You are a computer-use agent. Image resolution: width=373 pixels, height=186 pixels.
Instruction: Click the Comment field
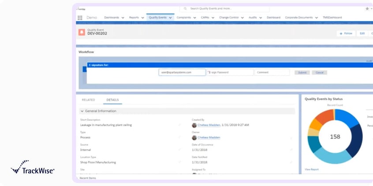[x=272, y=73]
